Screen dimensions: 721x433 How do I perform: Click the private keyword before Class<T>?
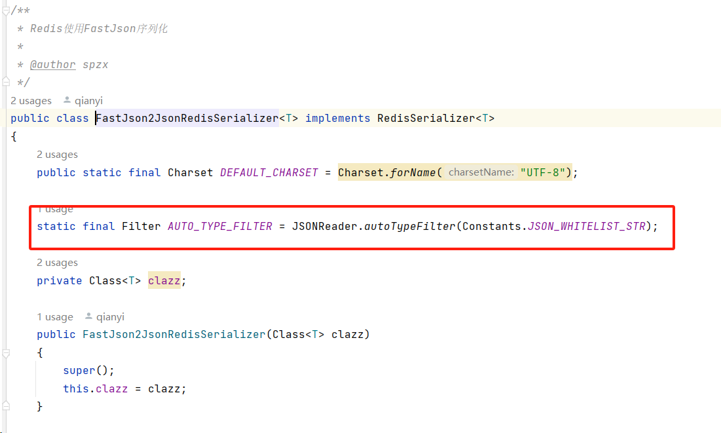(x=60, y=280)
